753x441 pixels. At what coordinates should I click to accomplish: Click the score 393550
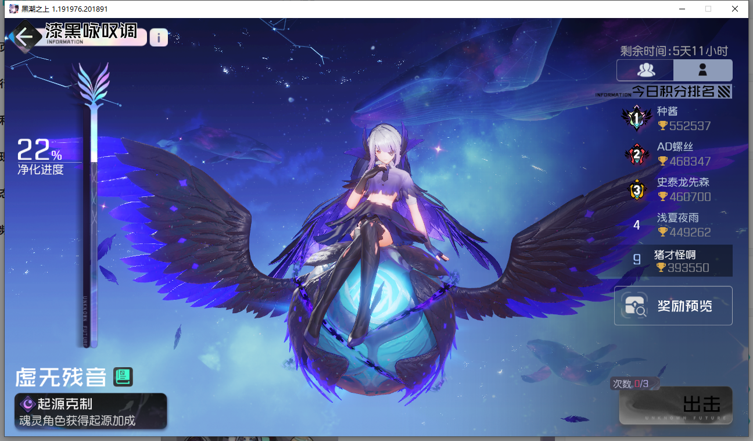coord(689,268)
